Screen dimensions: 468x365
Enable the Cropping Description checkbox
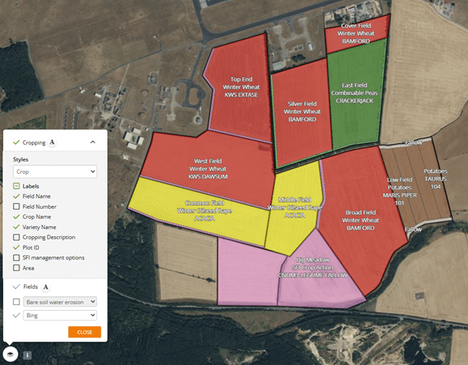(x=16, y=237)
